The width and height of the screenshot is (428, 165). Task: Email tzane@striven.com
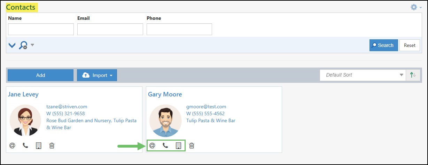[67, 107]
